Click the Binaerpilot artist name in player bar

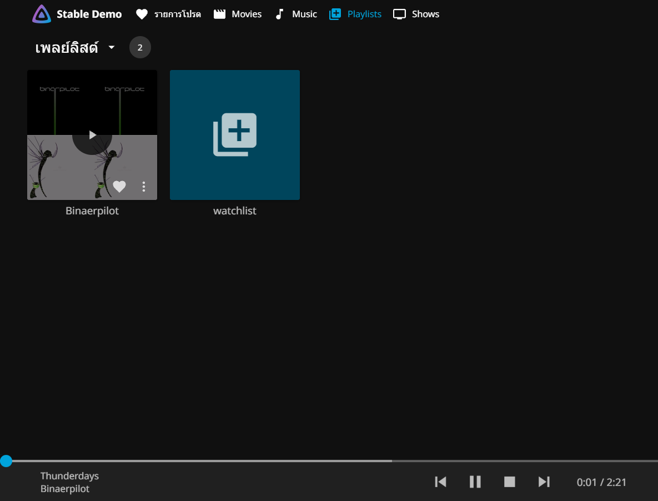tap(65, 489)
